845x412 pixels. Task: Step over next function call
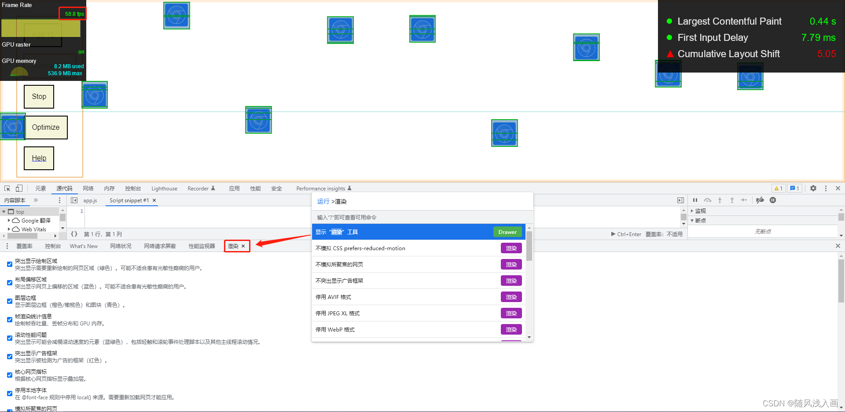tap(707, 200)
